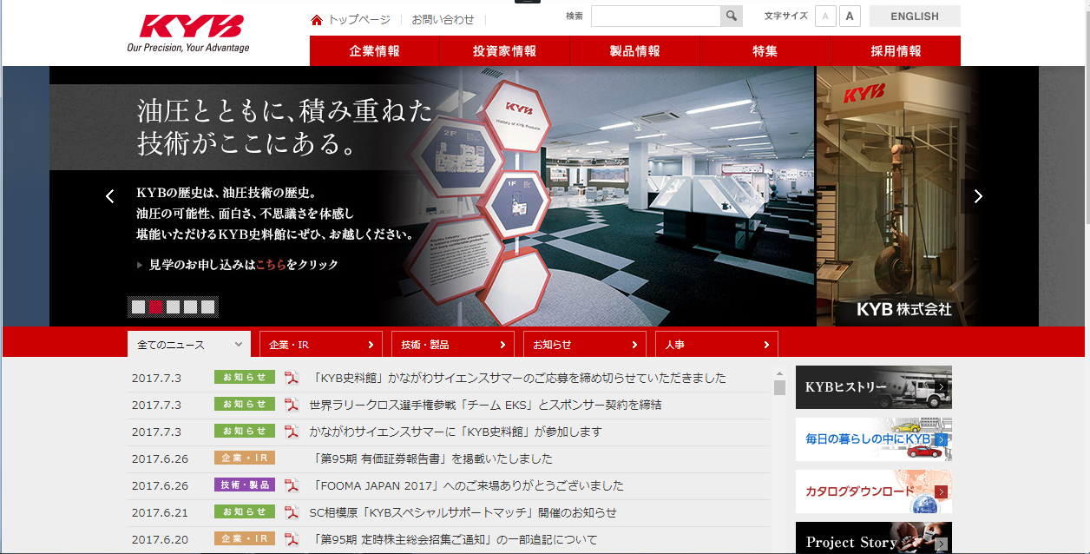Image resolution: width=1090 pixels, height=554 pixels.
Task: Open 「FOOMA JAPAN 2017」 news headline
Action: [466, 485]
